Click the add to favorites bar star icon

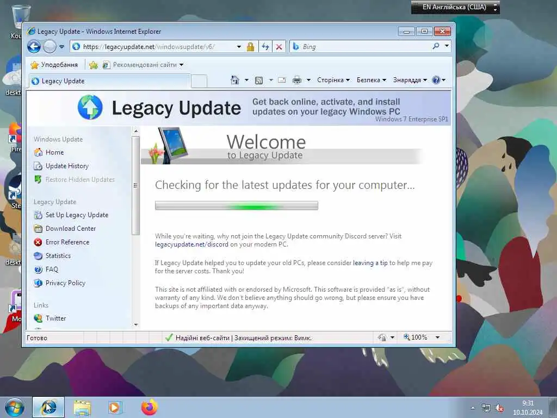coord(94,65)
